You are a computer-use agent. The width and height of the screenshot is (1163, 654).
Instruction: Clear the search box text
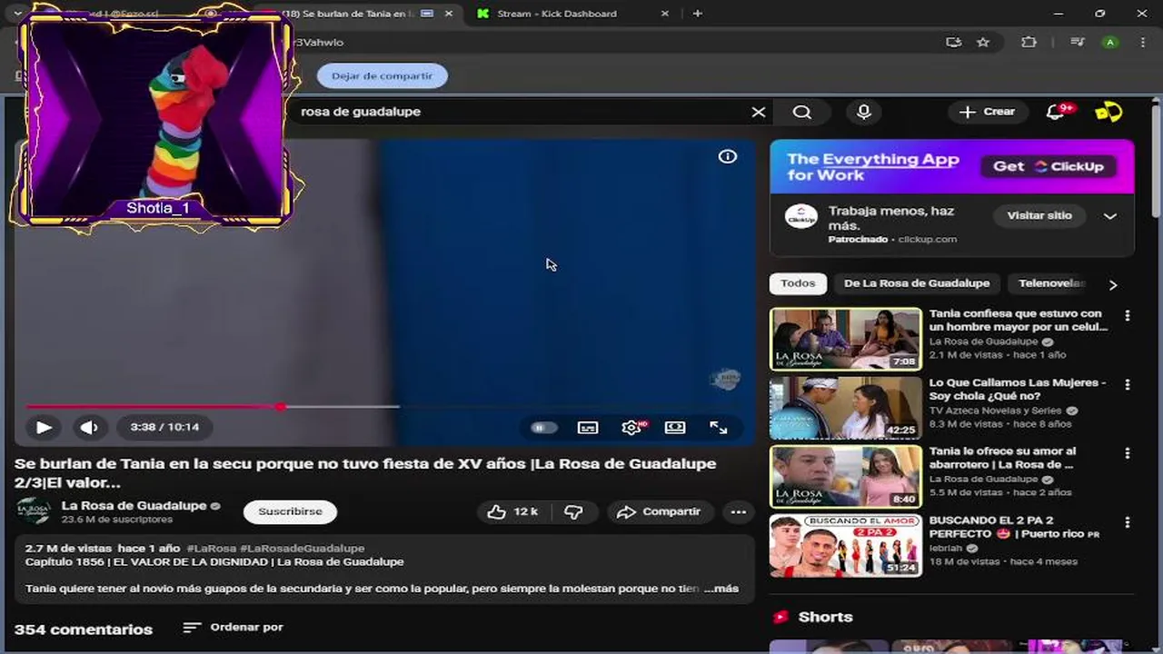pos(759,112)
